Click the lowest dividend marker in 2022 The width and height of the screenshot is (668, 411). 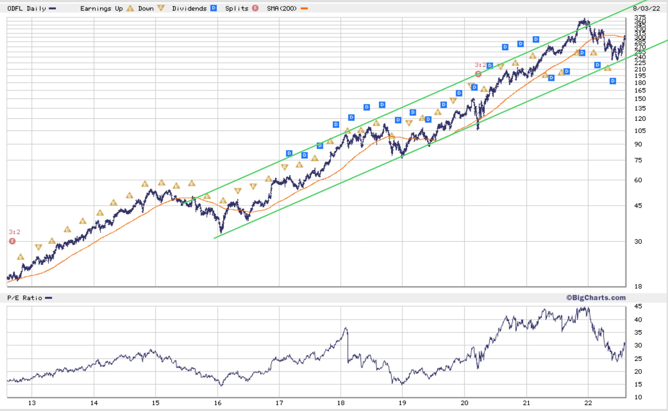click(613, 81)
